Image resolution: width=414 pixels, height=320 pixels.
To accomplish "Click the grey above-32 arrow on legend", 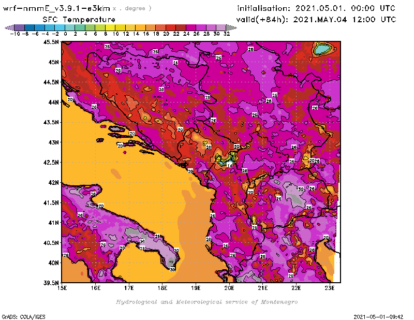I will (x=231, y=27).
